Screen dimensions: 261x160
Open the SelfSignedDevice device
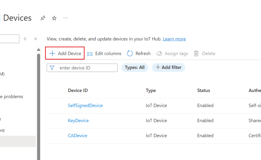point(85,106)
